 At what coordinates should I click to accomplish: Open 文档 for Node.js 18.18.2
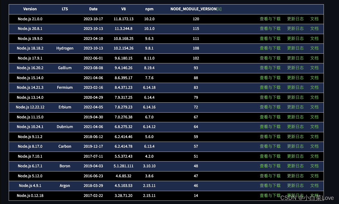314,48
